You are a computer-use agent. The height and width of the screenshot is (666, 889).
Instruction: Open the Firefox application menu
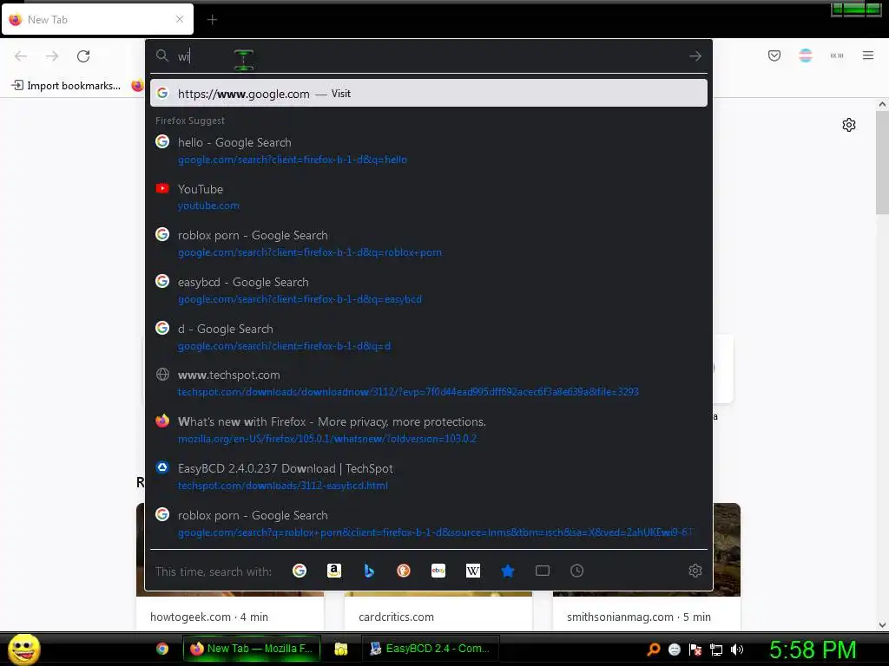pos(868,55)
